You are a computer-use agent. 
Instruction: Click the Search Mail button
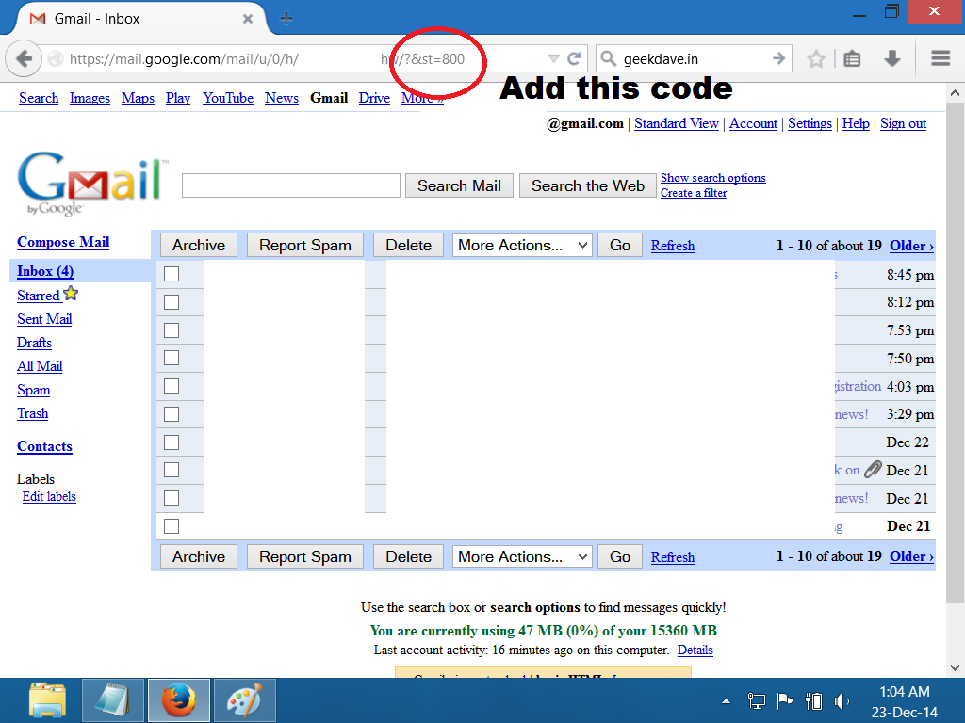point(459,185)
